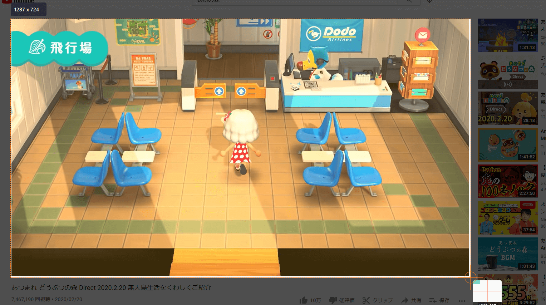Screen dimensions: 546x305
Task: Open the three-dot more actions menu
Action: (x=462, y=301)
